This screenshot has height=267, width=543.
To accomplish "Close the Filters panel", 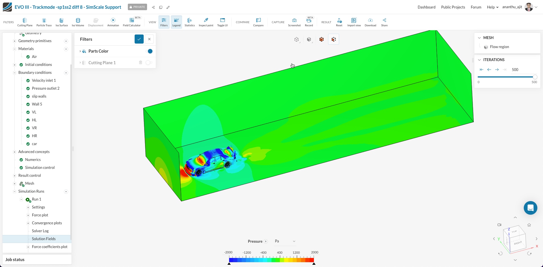I will [x=149, y=39].
